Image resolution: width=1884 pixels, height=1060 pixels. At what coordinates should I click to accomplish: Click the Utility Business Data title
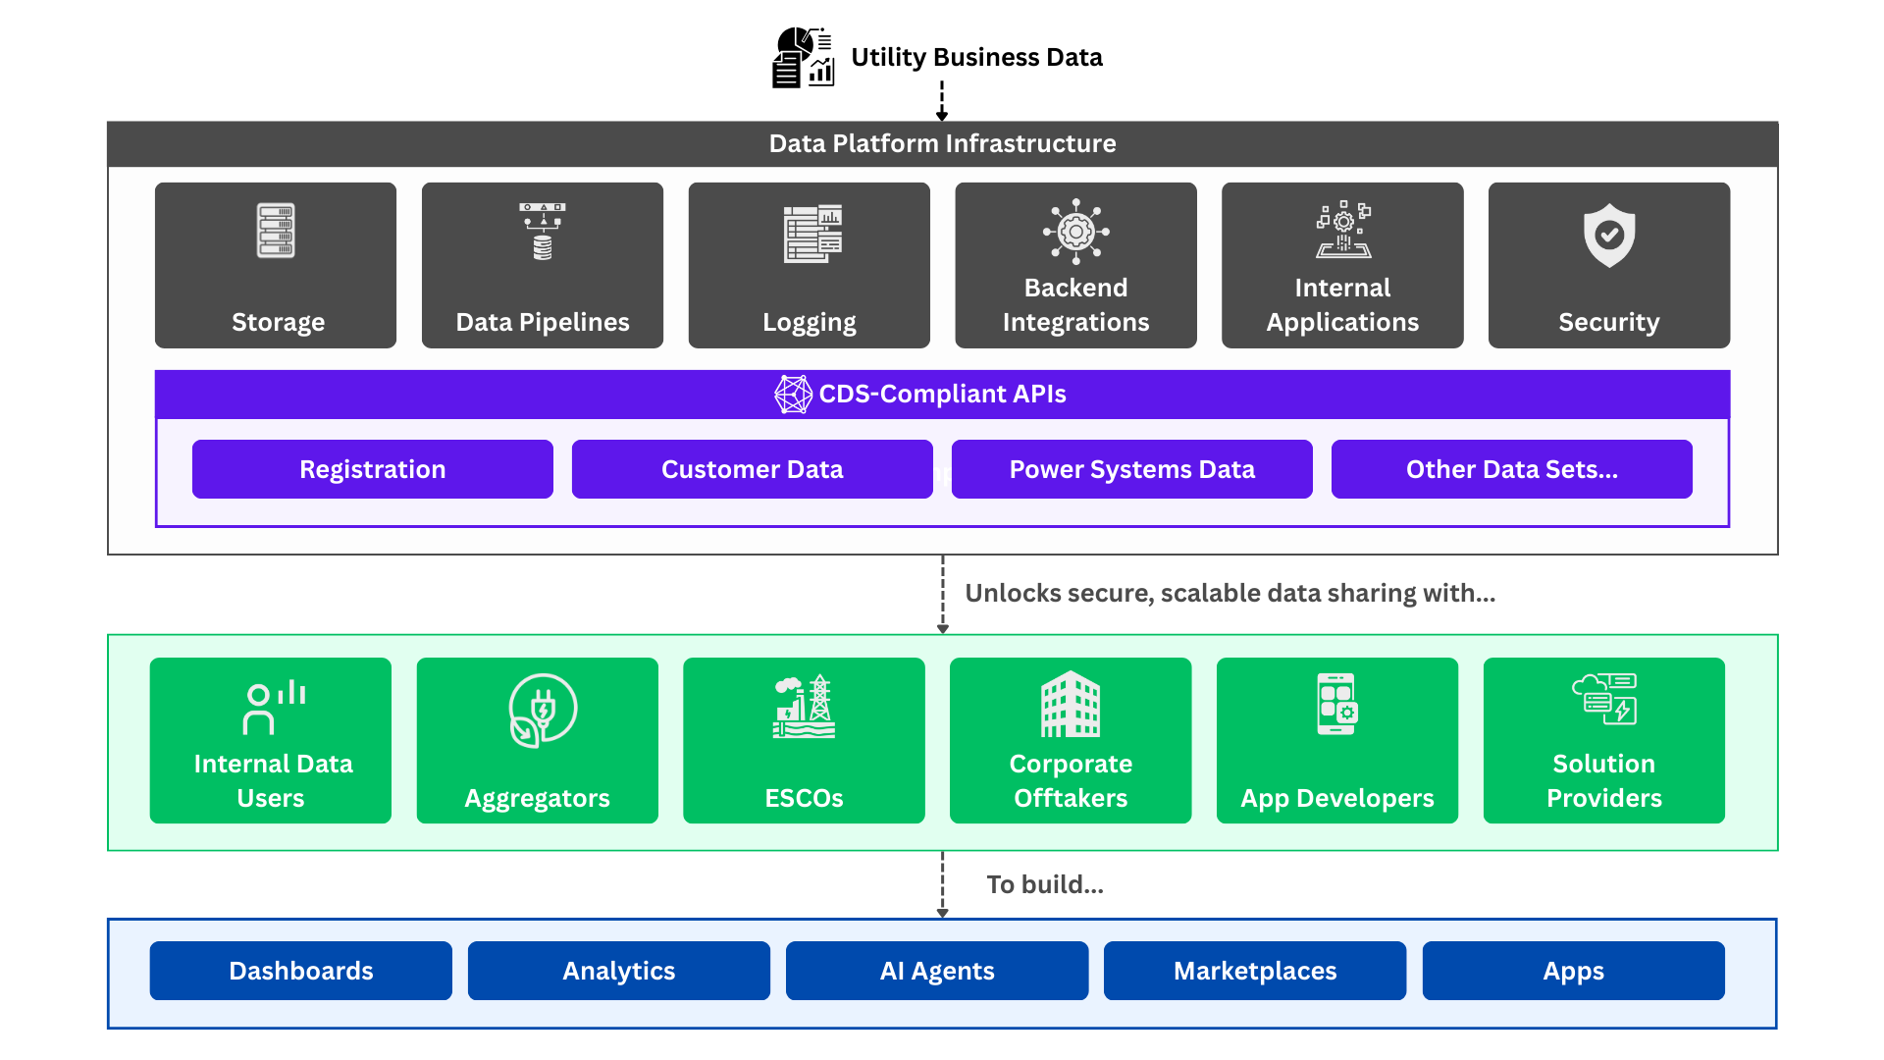[976, 58]
